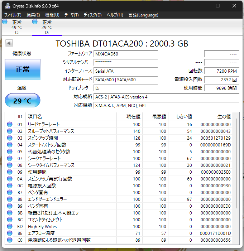Click the previous disk arrow button
This screenshot has height=251, width=244.
point(9,43)
